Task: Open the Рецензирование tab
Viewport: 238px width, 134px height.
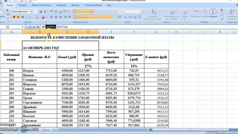Action: [93, 5]
